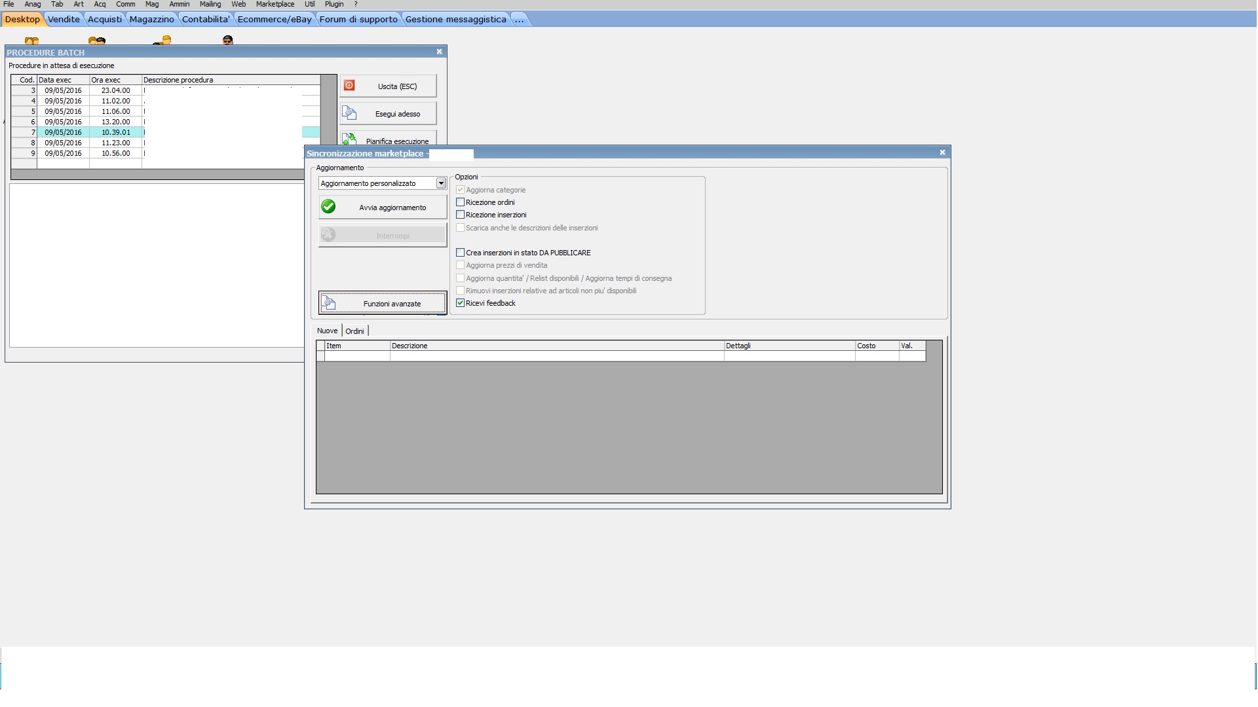Switch to the Ordini tab
The image size is (1258, 707).
(x=354, y=331)
